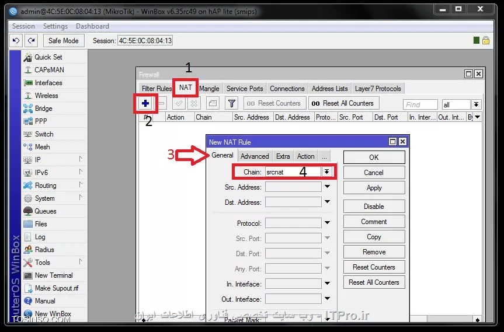Screen dimensions: 504x332
Task: Click Make Supout.rif in the sidebar
Action: pyautogui.click(x=57, y=288)
